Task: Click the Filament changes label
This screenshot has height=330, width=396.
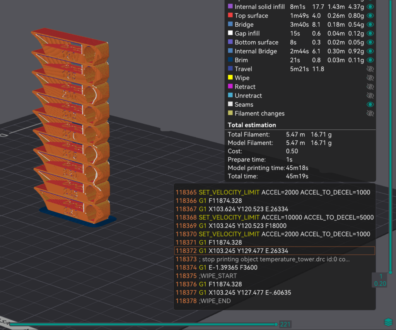Action: click(x=259, y=114)
